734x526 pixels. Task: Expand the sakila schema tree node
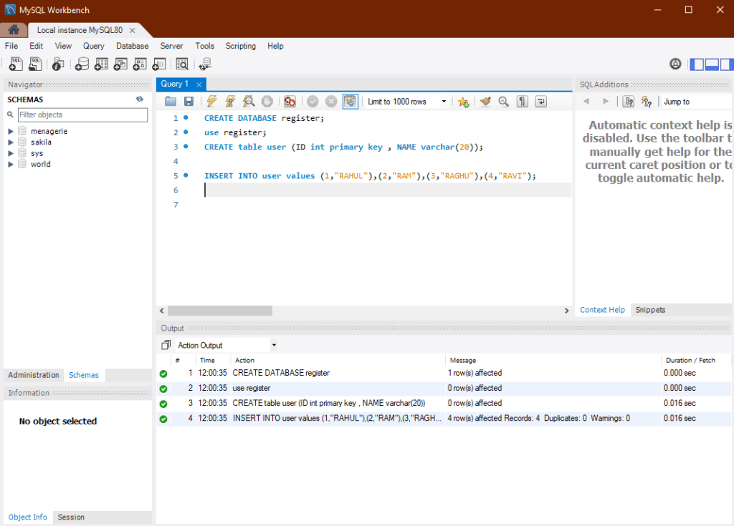coord(11,142)
